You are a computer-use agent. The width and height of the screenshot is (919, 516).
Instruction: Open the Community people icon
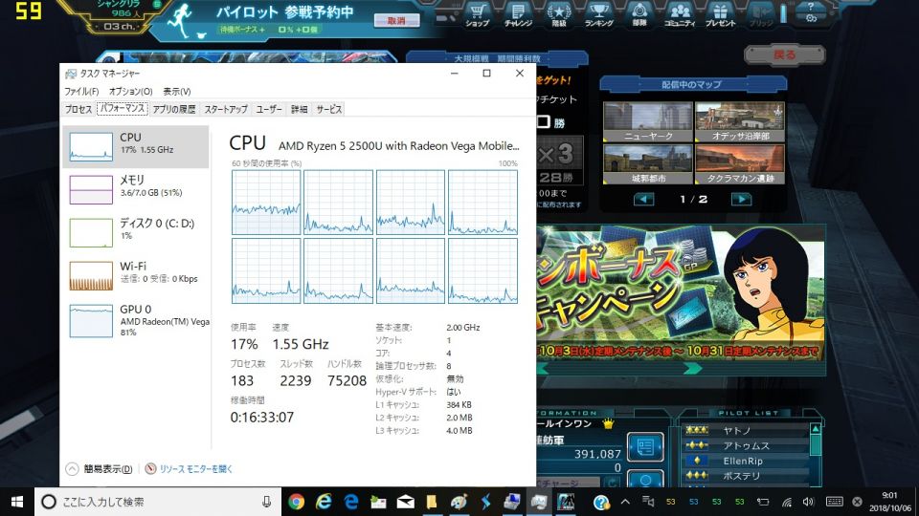680,14
